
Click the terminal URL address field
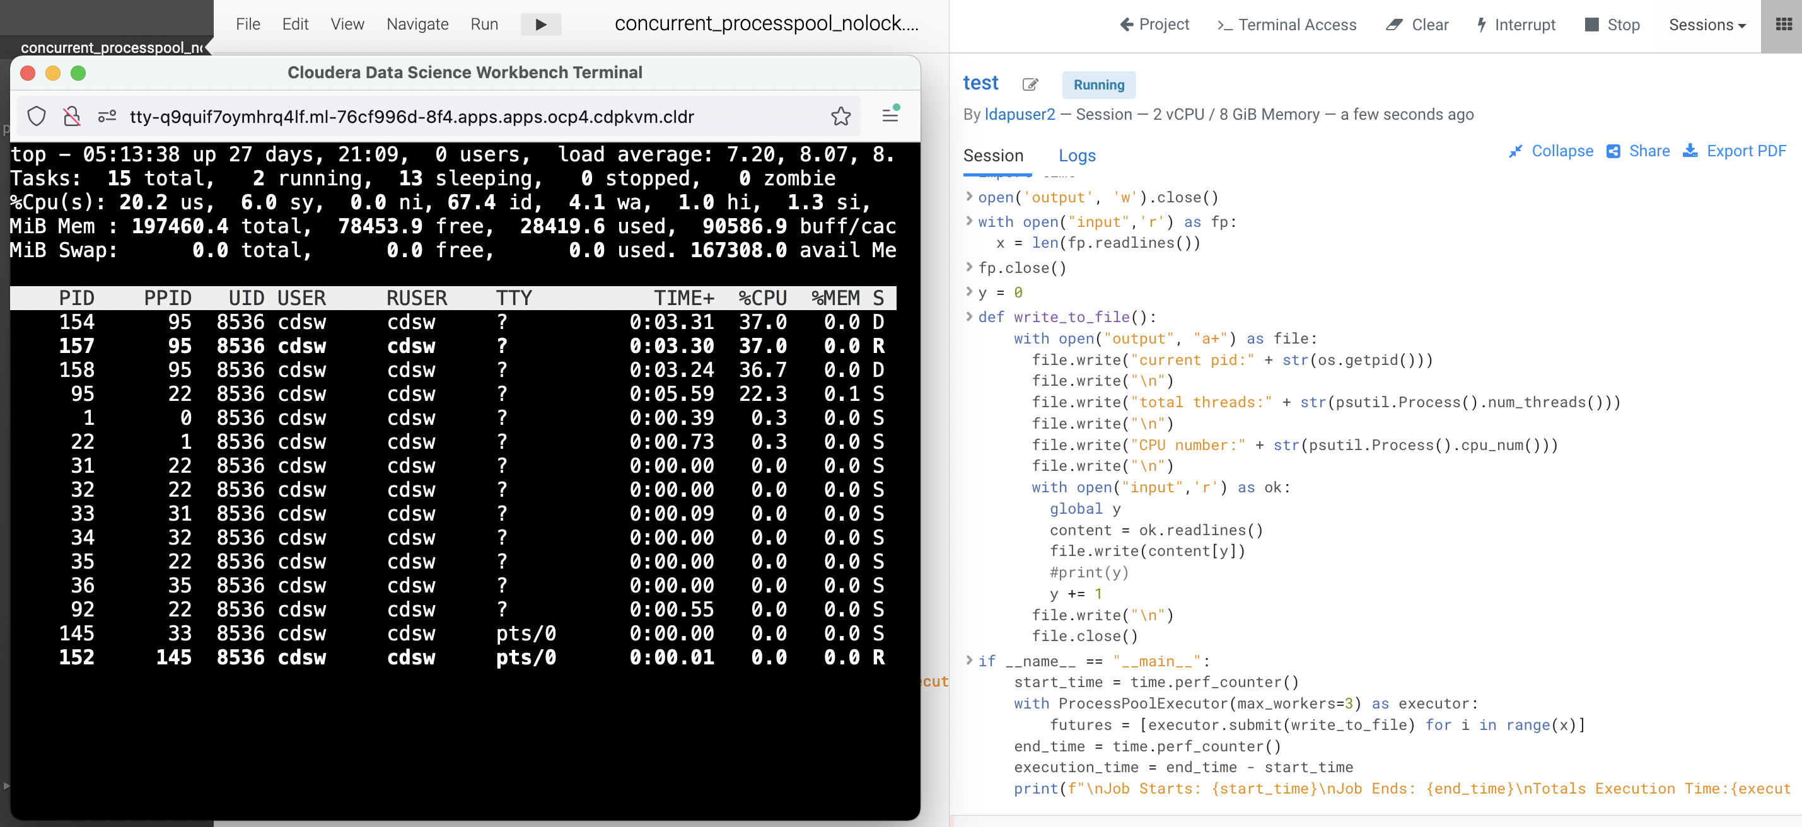click(411, 117)
